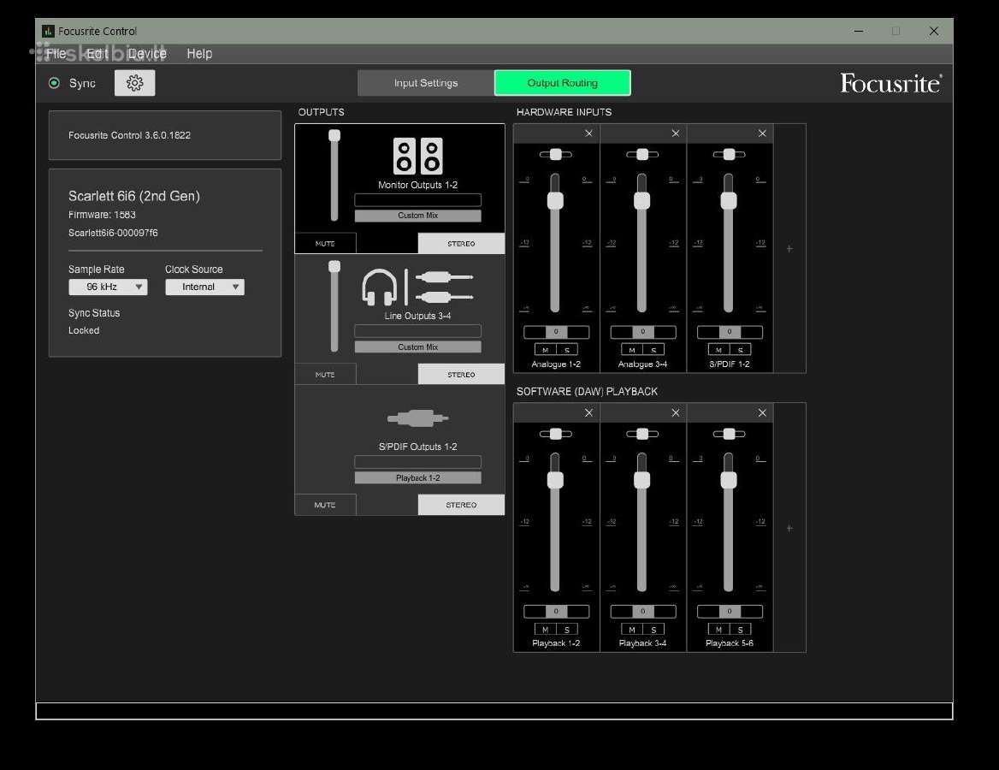This screenshot has width=999, height=770.
Task: Mute the Playback 5-6 channel with M
Action: click(x=718, y=629)
